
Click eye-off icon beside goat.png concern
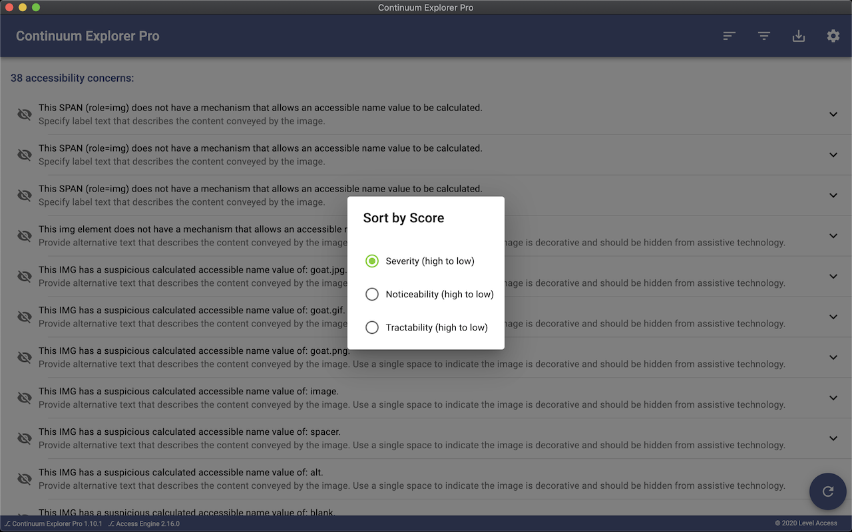pos(25,358)
